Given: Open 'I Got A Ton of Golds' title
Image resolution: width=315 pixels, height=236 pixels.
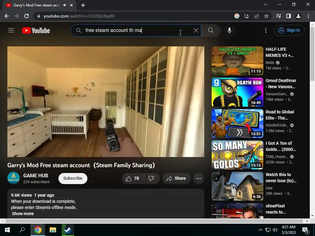Looking at the screenshot, I should coord(281,146).
